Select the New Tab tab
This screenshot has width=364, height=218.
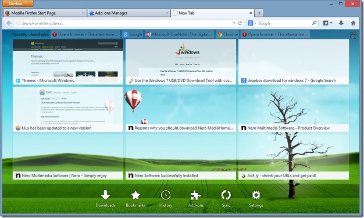[x=212, y=13]
